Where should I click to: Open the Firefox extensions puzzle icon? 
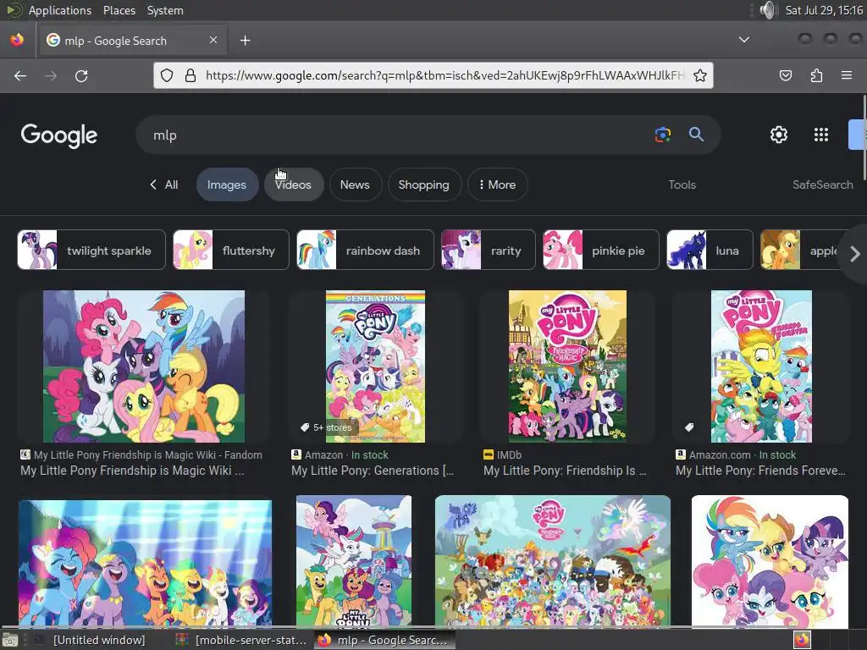(x=816, y=75)
